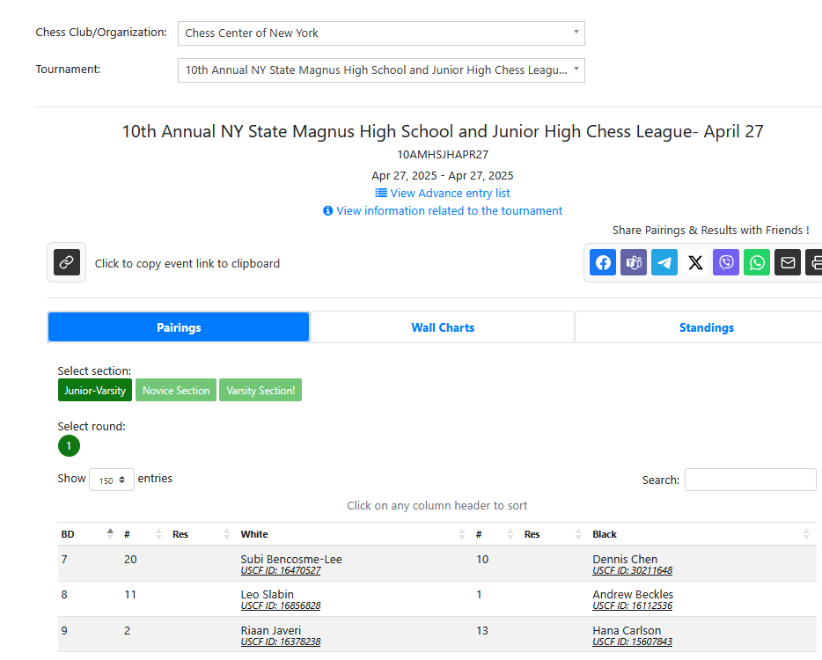Select round 1 circle button

tap(69, 446)
